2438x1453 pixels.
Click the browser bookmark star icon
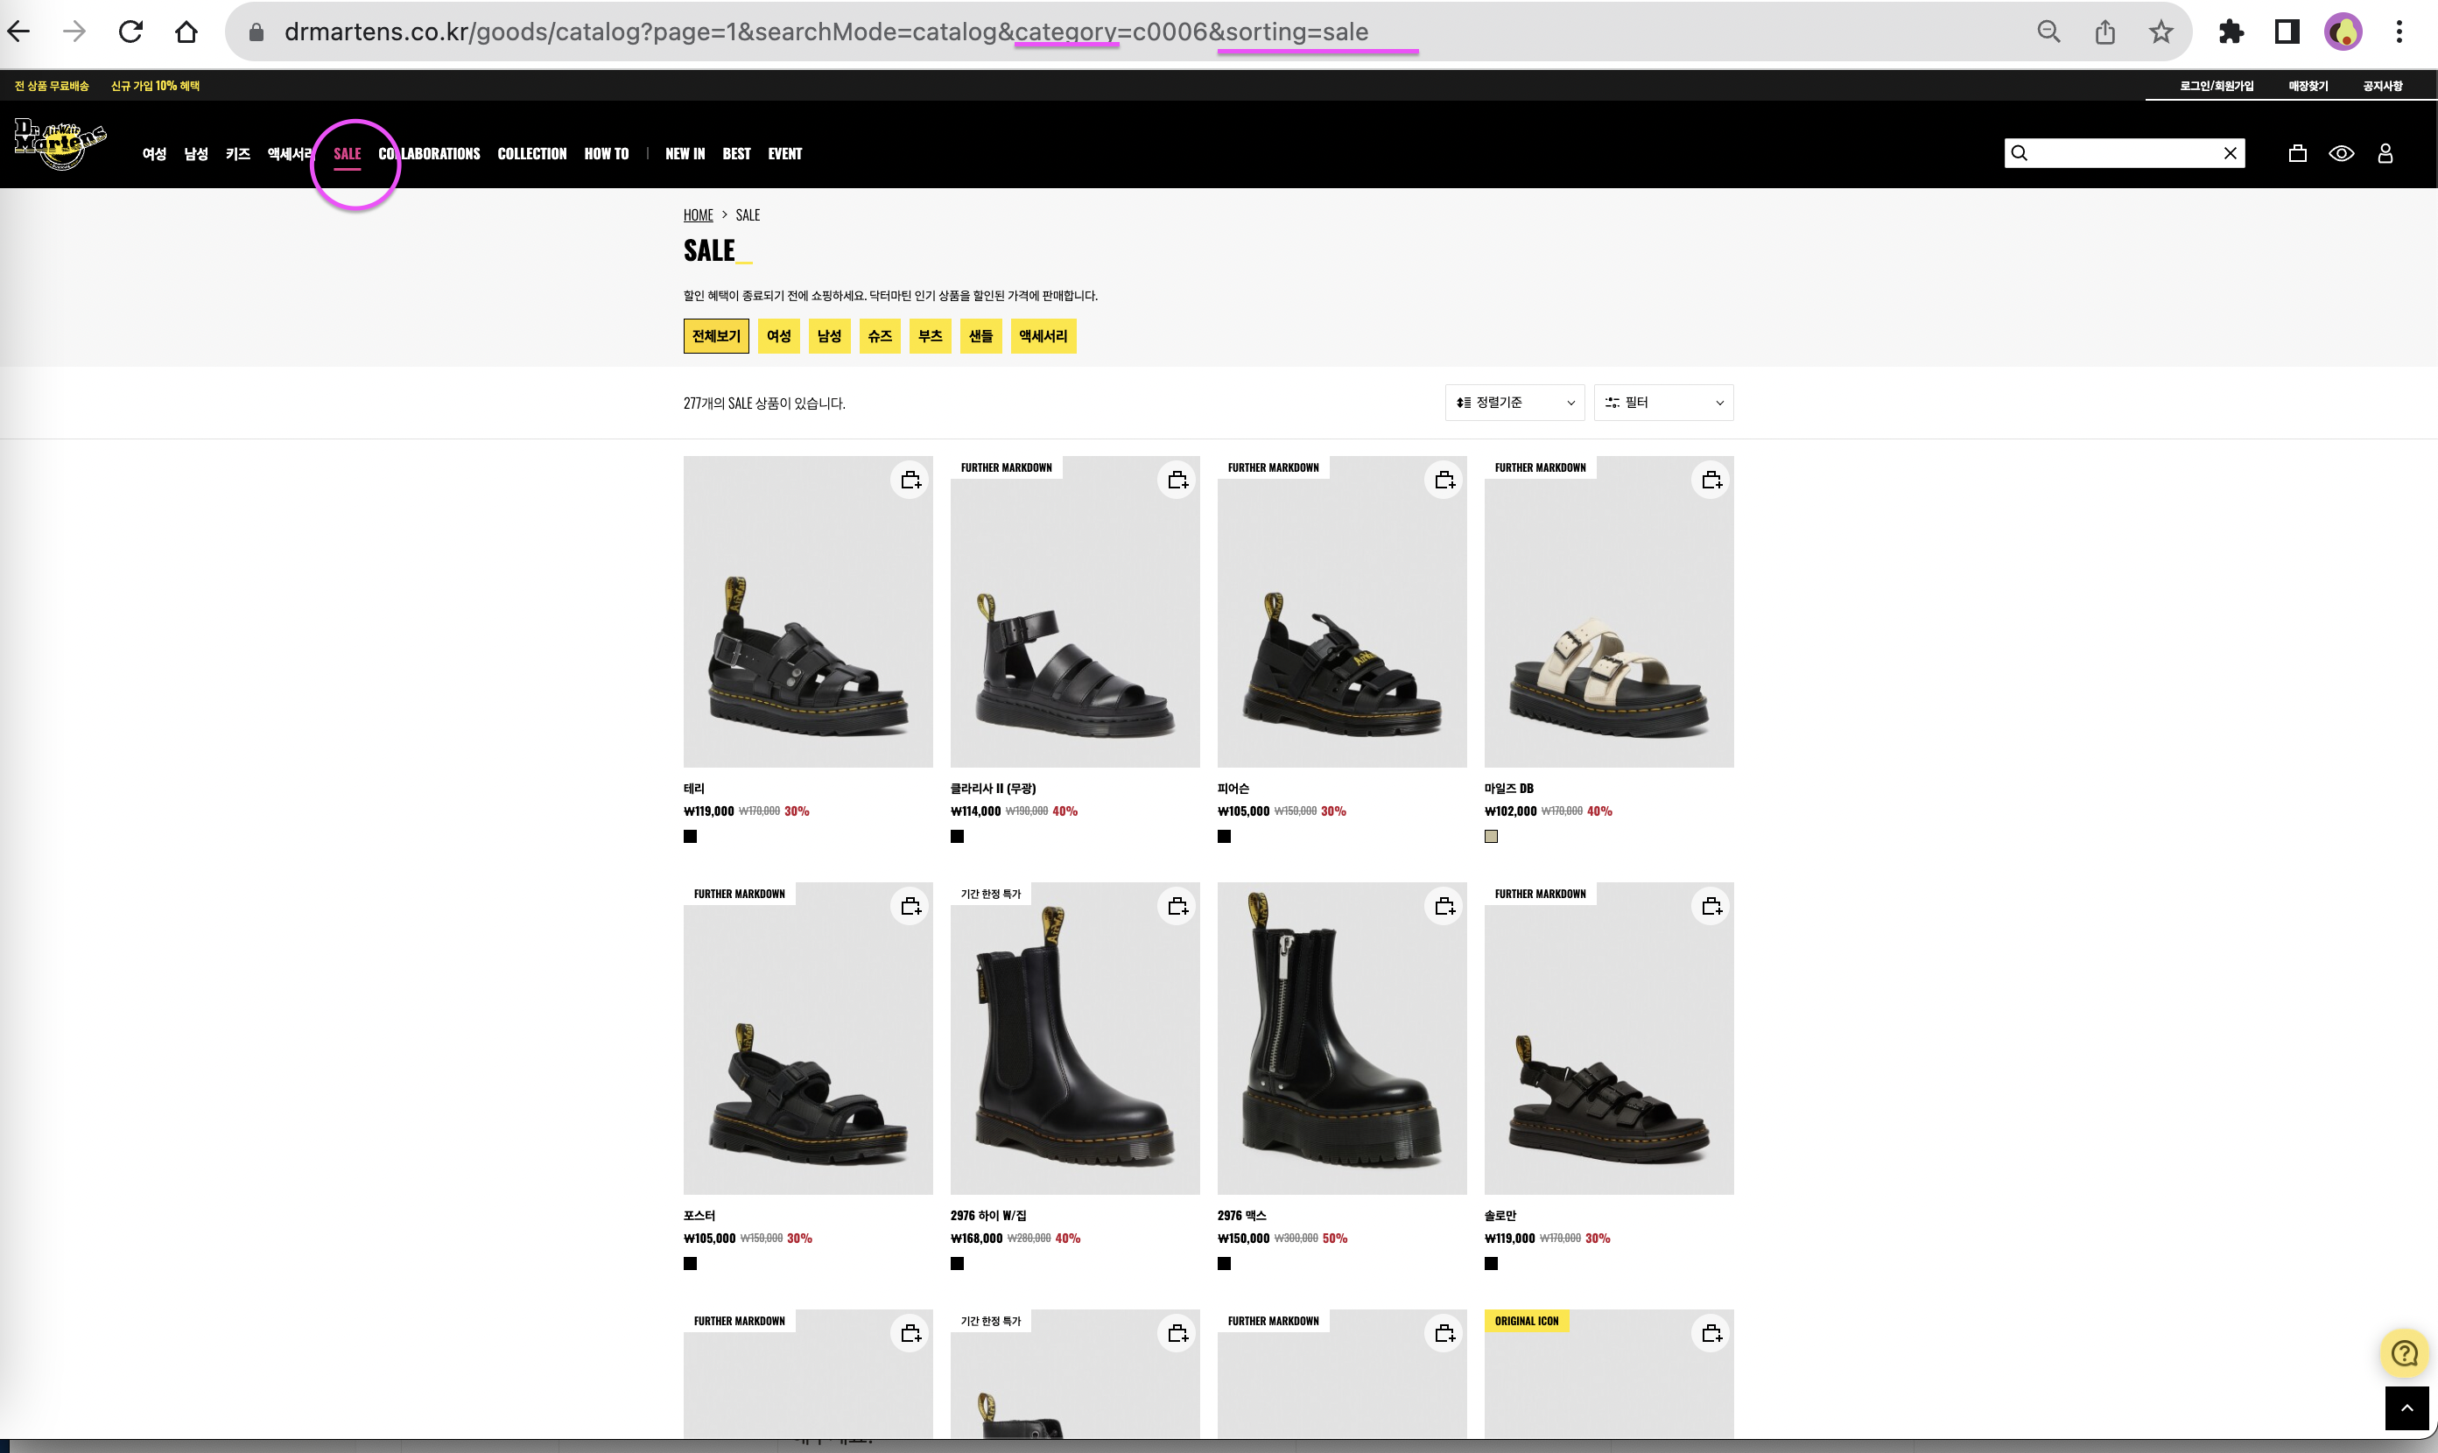pyautogui.click(x=2160, y=32)
